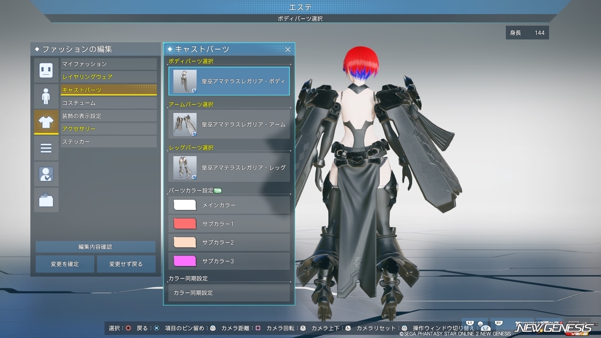Viewport: 601px width, 338px height.
Task: Select the T-shirt fashion category icon
Action: point(46,122)
